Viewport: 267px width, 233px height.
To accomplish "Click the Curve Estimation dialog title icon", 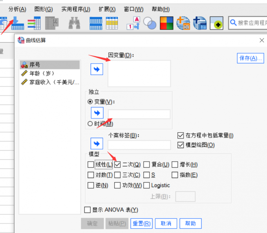I will [x=21, y=40].
